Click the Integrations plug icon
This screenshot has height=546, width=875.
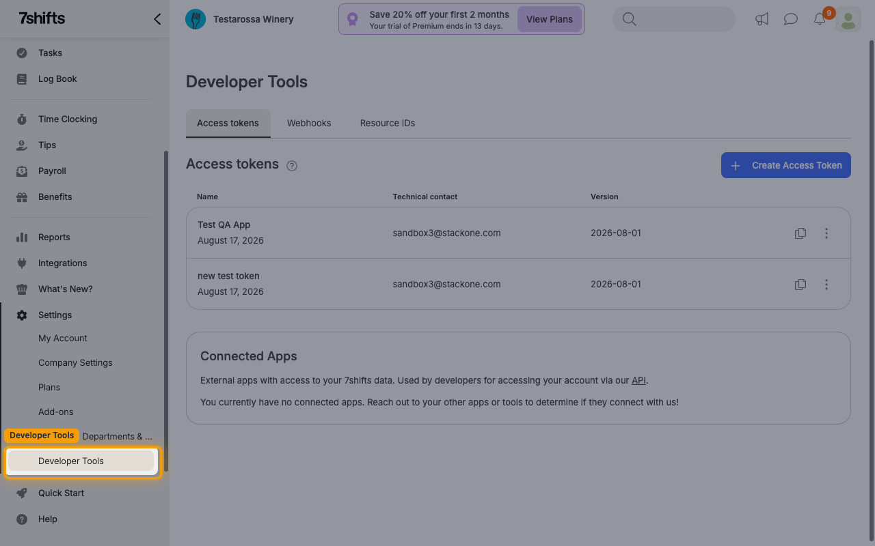tap(22, 263)
